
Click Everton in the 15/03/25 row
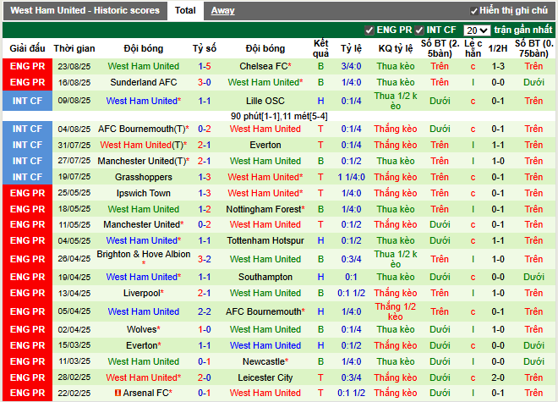[x=142, y=345]
